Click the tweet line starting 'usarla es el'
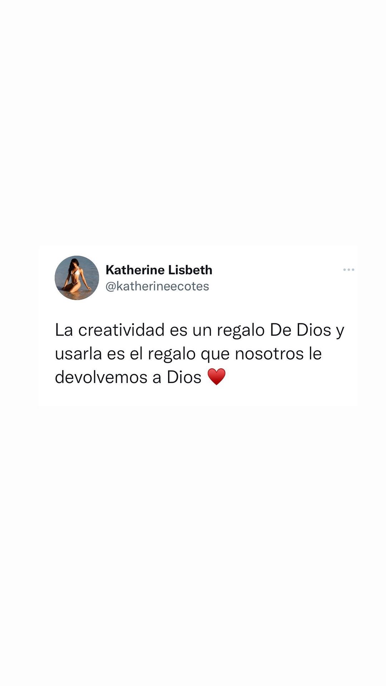Viewport: 386px width, 686px height. click(x=188, y=354)
